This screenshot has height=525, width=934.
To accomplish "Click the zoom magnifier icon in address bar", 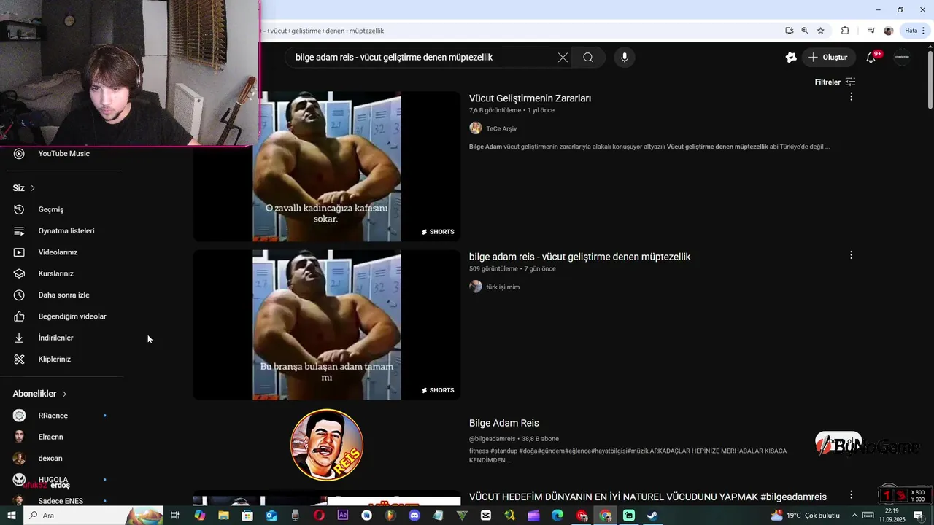I will [x=805, y=31].
